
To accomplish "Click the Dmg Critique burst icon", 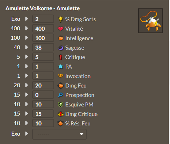I will pos(61,114).
